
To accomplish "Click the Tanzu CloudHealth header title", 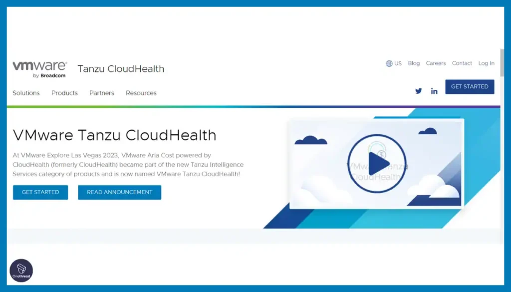I will pos(121,69).
